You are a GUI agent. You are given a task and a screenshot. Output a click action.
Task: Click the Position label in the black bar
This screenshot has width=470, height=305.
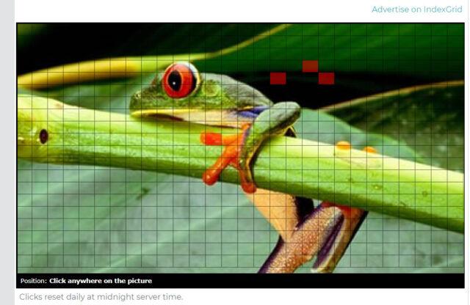tap(34, 281)
